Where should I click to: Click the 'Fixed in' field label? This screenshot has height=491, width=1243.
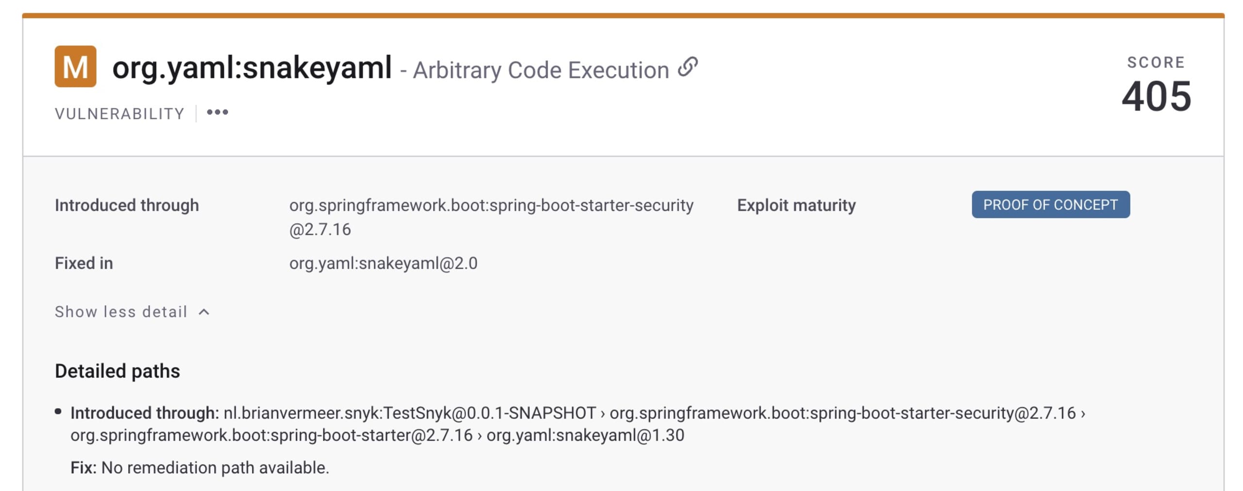point(84,263)
